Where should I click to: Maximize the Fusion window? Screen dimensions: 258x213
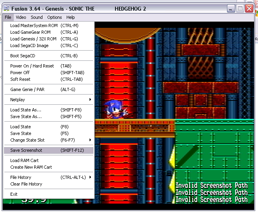(240, 9)
